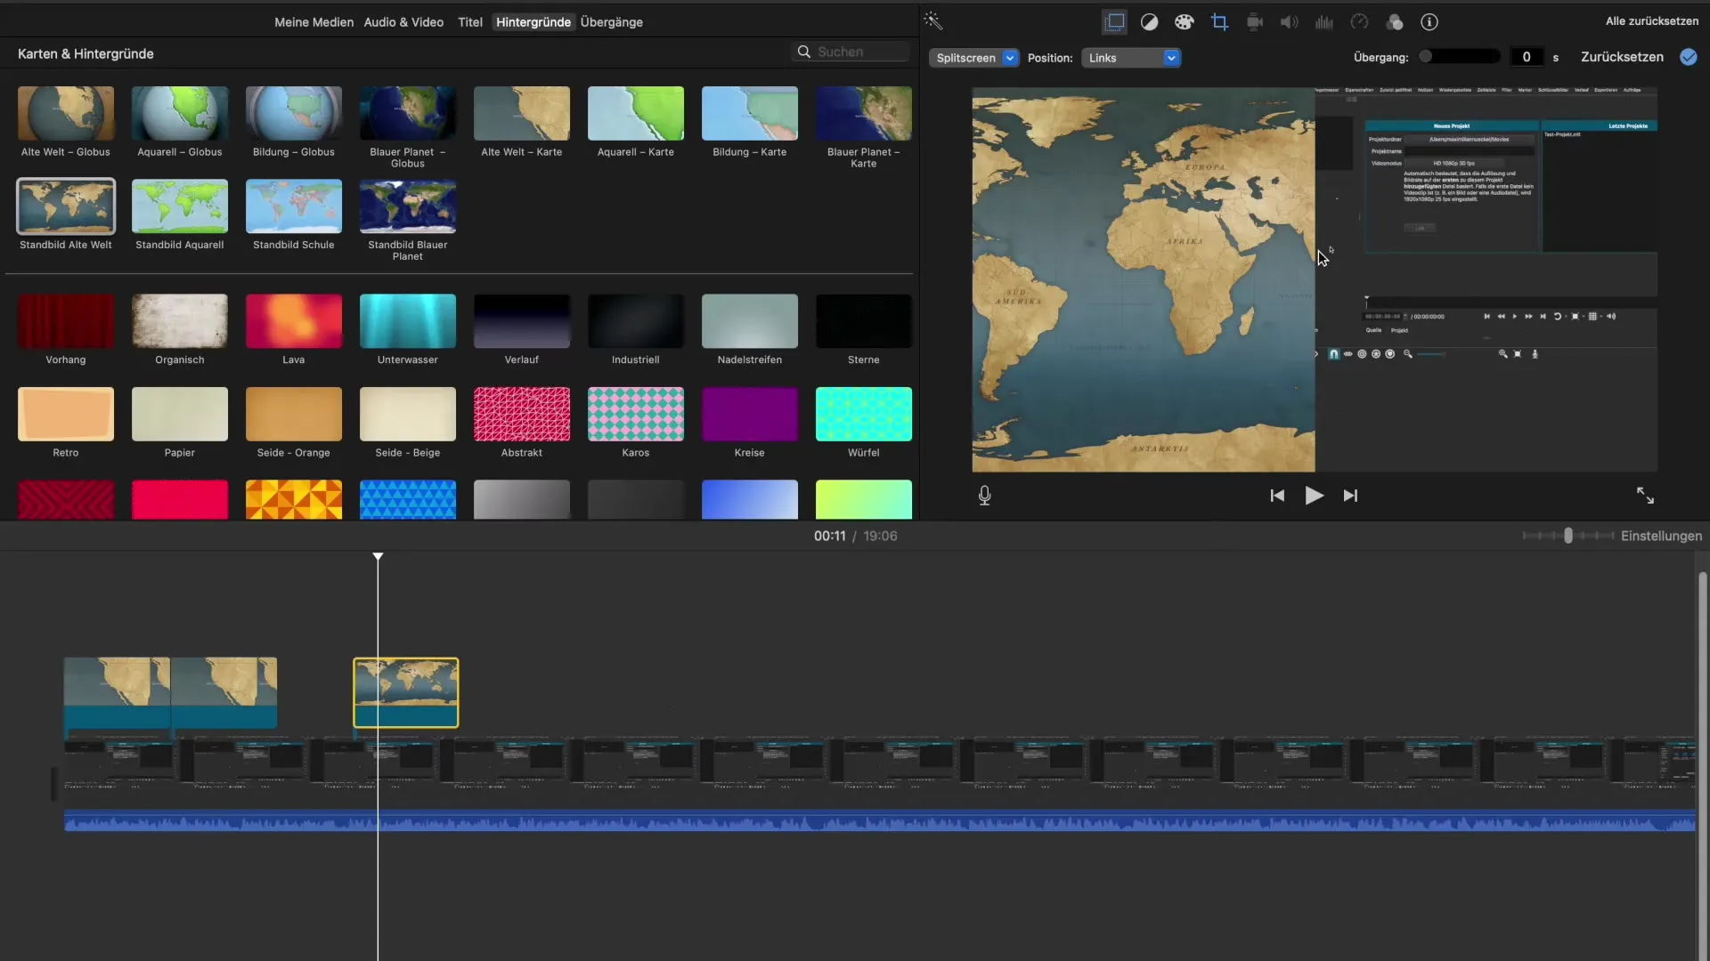Select the Hintergründe tab
The image size is (1710, 961).
[533, 22]
